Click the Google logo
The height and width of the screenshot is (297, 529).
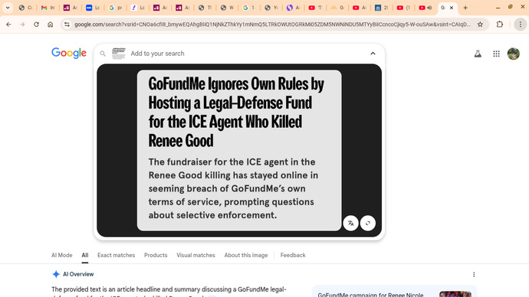69,53
